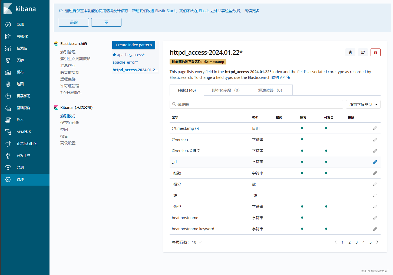This screenshot has height=275, width=393.
Task: Open the Dashboard (挡泥板) icon
Action: coord(8,48)
